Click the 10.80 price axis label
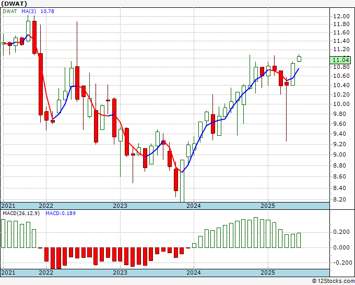 click(341, 67)
